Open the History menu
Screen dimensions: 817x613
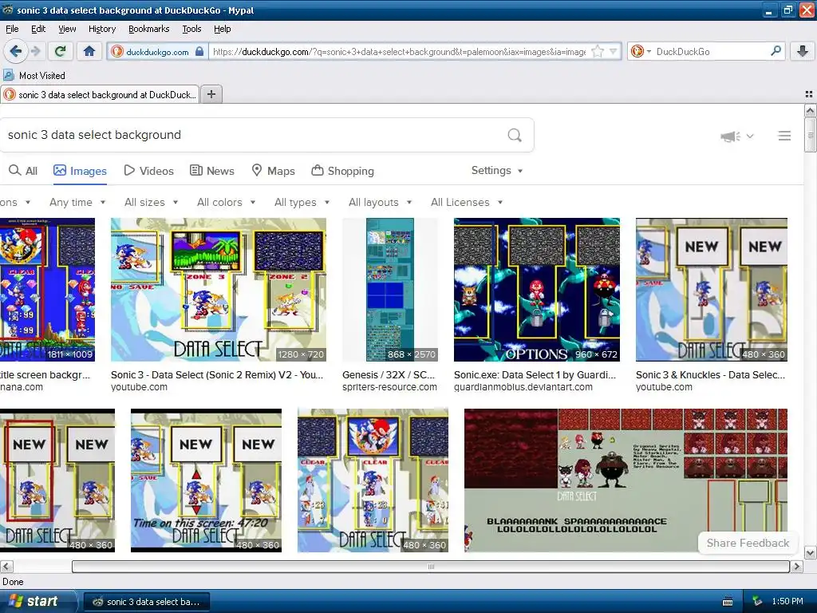[x=101, y=29]
